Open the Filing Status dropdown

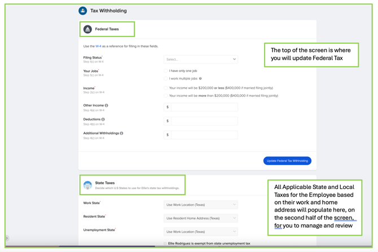[x=201, y=59]
